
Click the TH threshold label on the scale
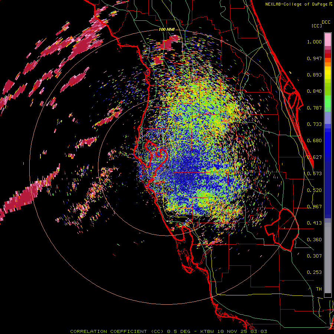319,289
